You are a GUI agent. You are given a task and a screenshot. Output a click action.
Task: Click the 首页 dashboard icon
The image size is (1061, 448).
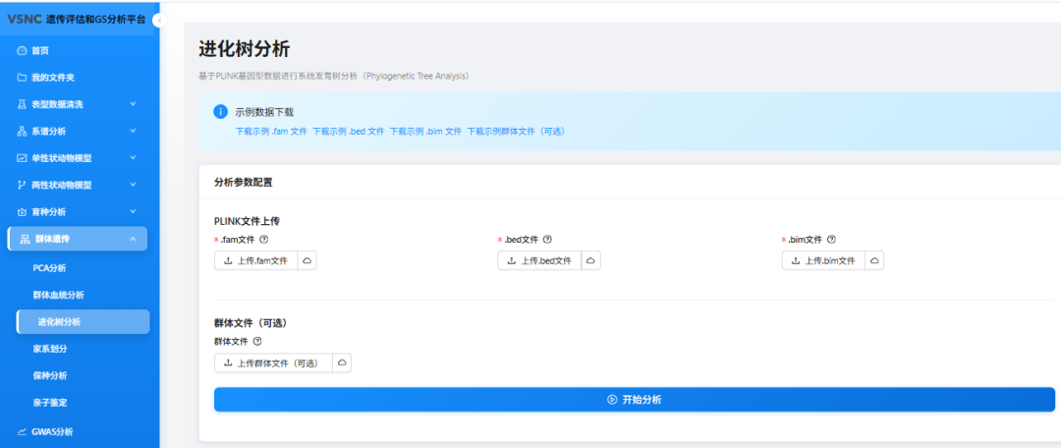coord(22,51)
